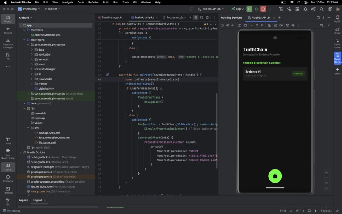The height and width of the screenshot is (214, 342).
Task: Open the Pixel 6a API 34 device selector
Action: [x=211, y=9]
